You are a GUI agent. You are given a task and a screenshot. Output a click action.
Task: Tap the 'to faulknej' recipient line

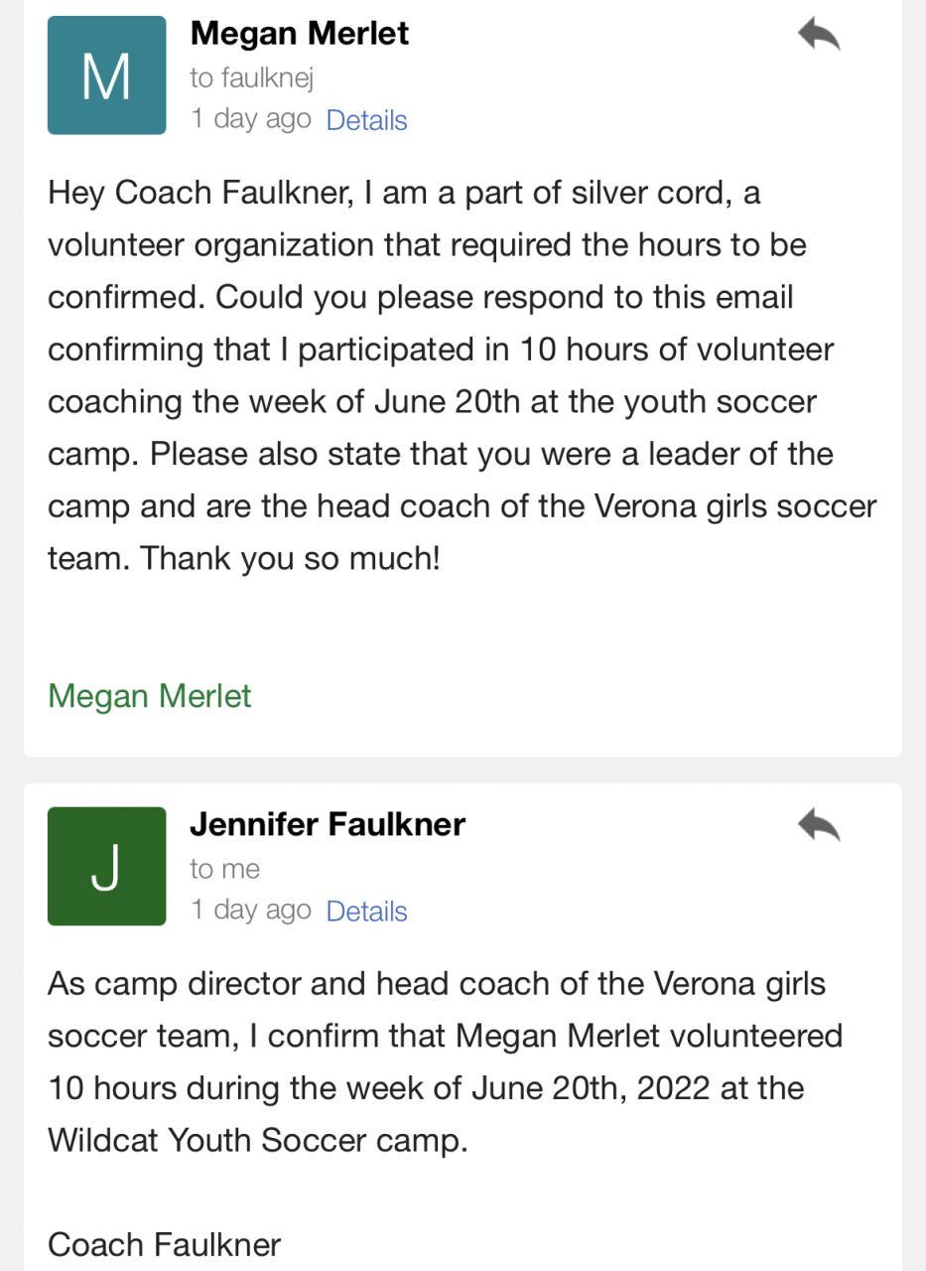[x=251, y=76]
